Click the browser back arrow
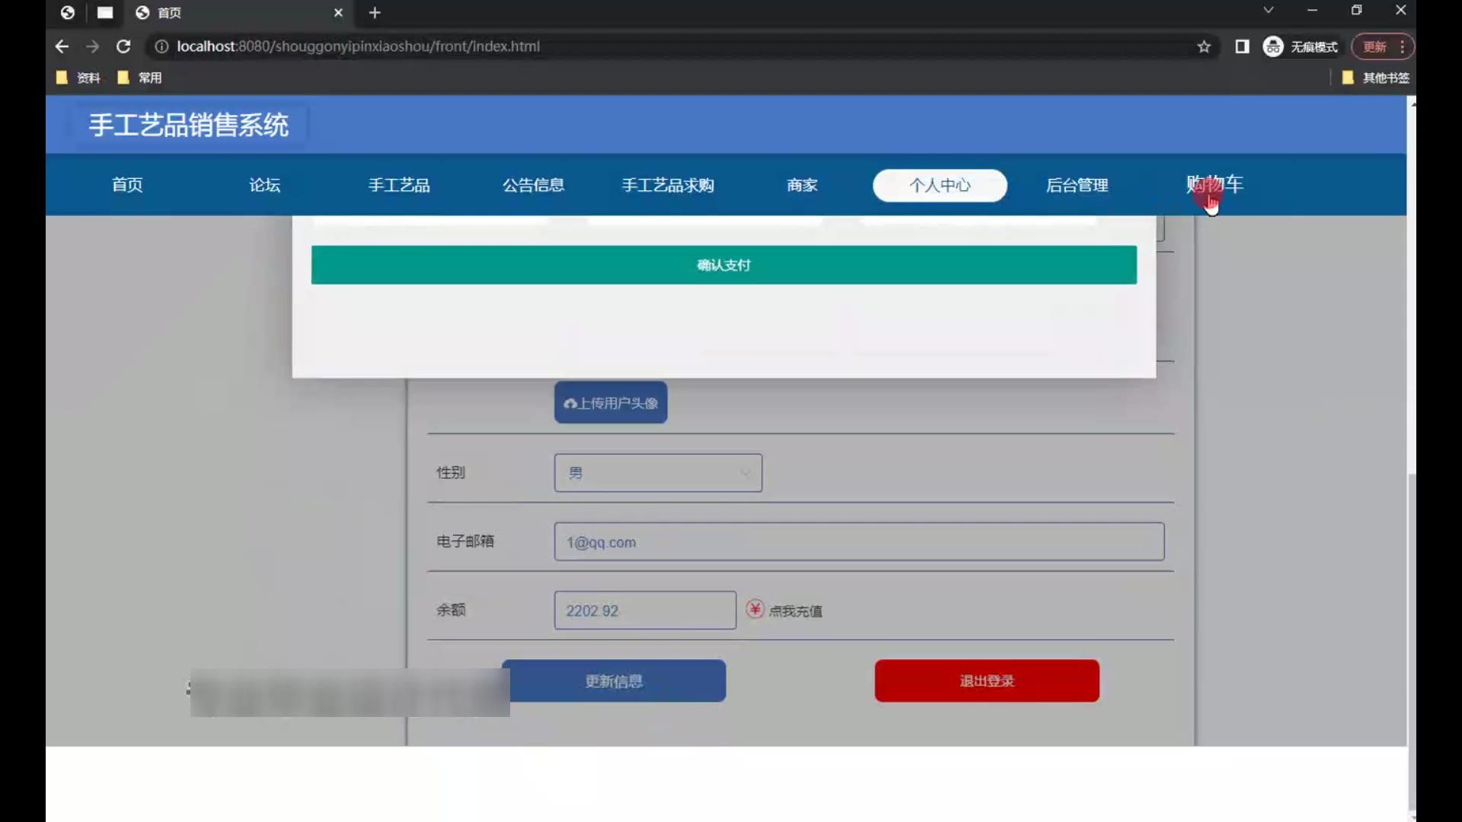 tap(62, 46)
